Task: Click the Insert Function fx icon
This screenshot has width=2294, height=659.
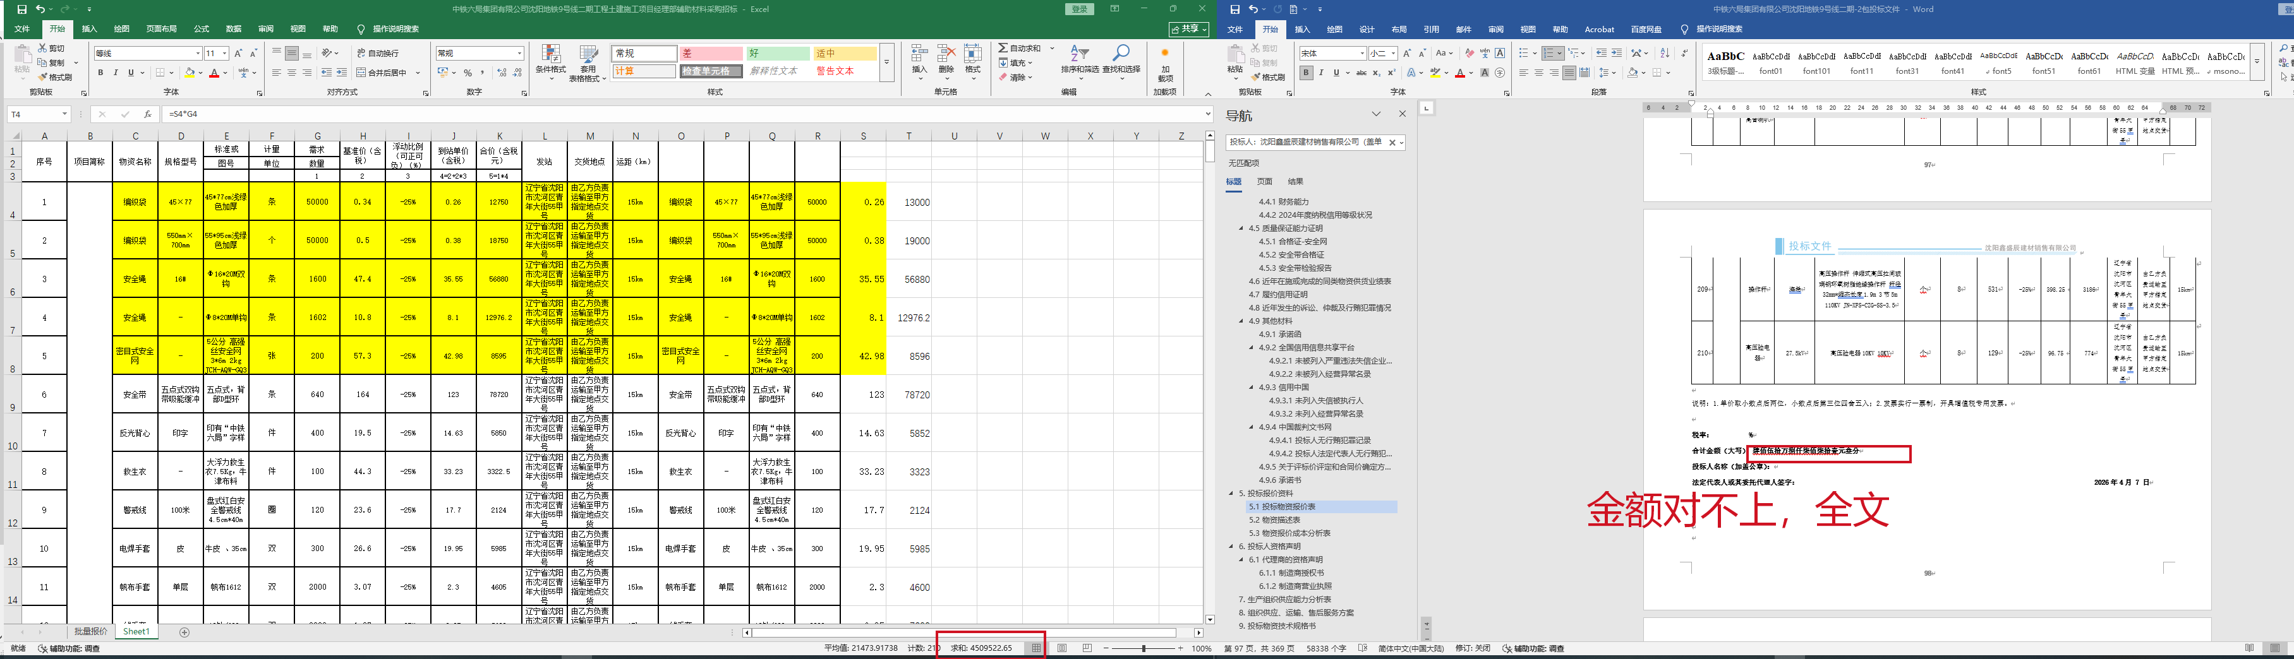Action: point(148,115)
